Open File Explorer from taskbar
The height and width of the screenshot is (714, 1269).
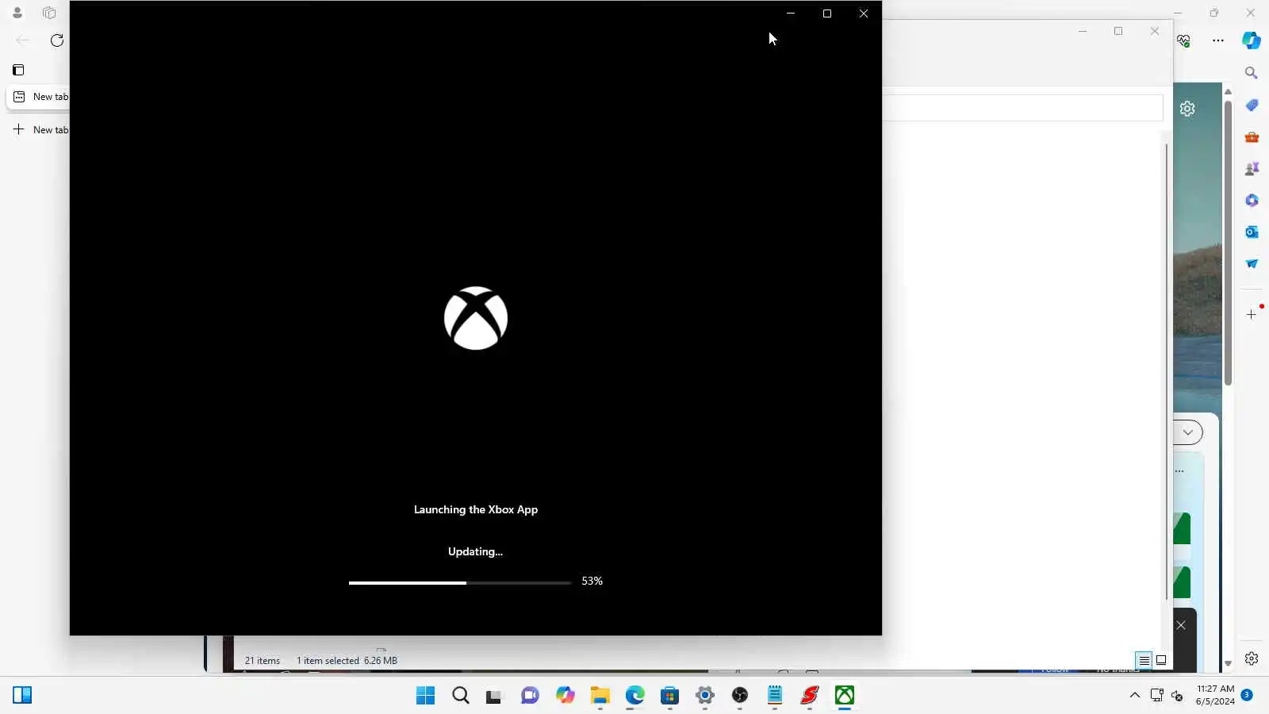(x=600, y=696)
